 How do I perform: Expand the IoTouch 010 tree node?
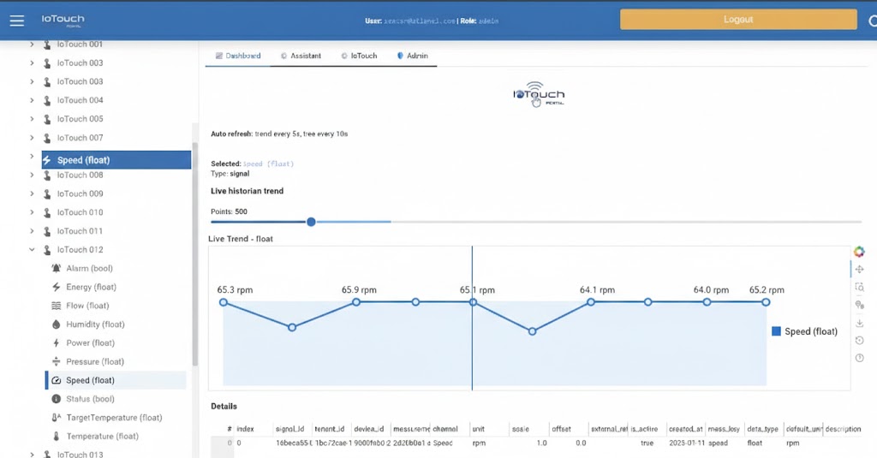pyautogui.click(x=32, y=212)
